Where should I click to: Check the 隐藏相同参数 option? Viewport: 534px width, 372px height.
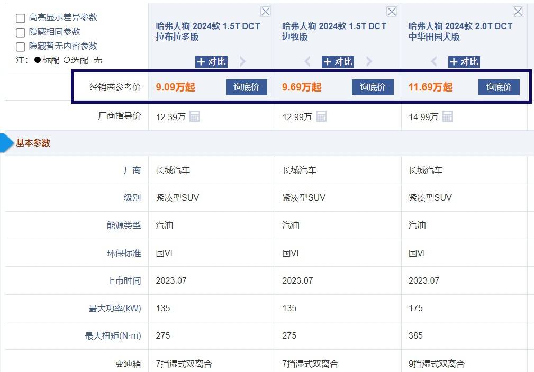click(x=21, y=32)
